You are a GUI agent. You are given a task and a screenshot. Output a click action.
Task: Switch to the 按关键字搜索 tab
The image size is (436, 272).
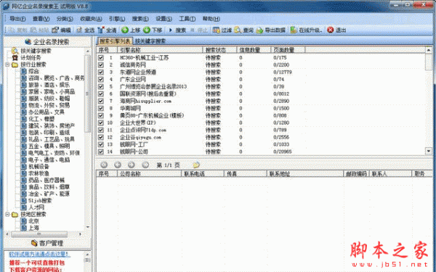(x=150, y=41)
